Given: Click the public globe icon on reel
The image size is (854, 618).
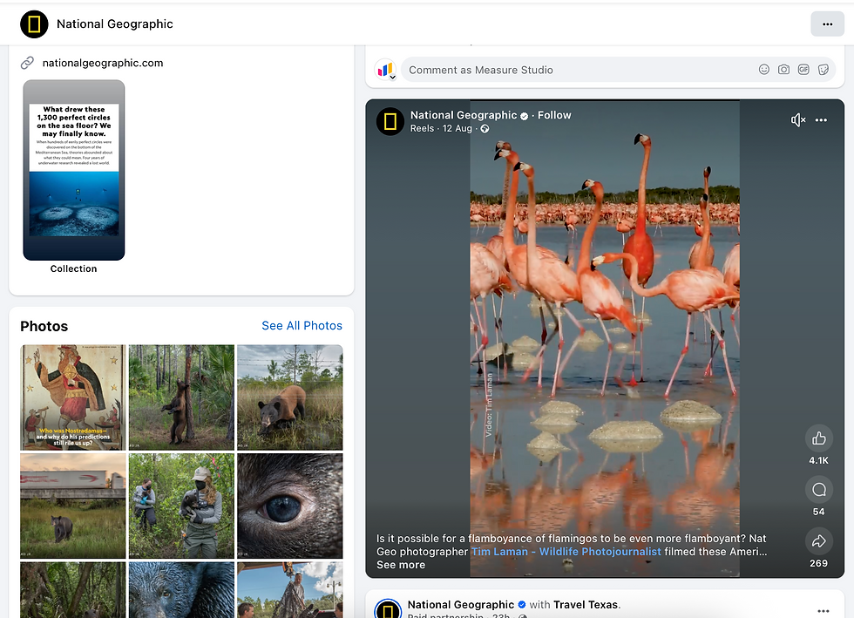Looking at the screenshot, I should [x=485, y=129].
